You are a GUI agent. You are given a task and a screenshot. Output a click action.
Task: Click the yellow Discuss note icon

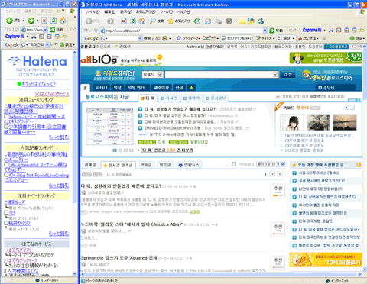[242, 21]
